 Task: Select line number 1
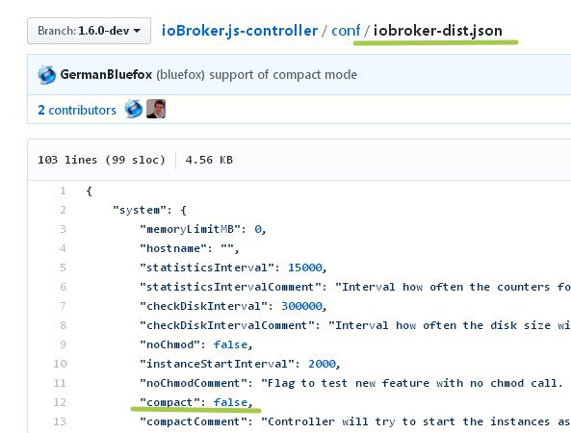pyautogui.click(x=63, y=191)
